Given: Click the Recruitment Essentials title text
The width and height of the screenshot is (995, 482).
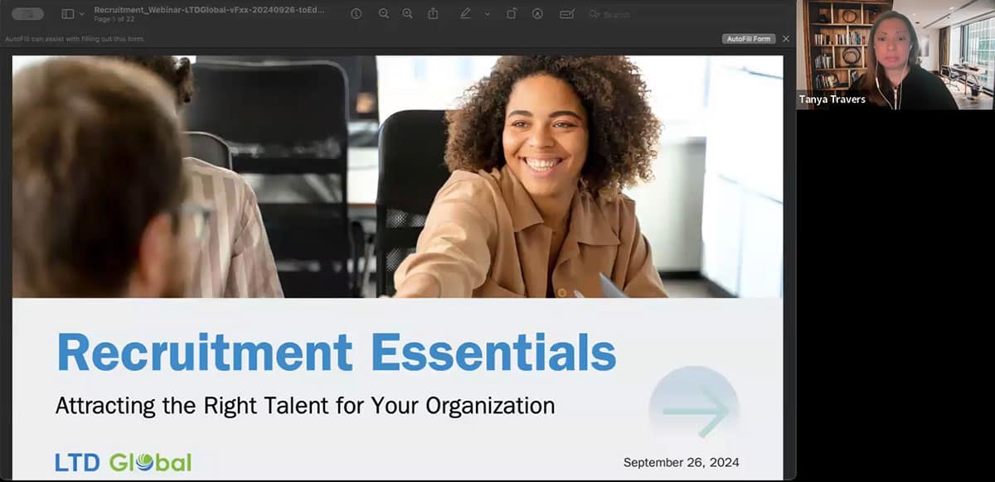Looking at the screenshot, I should point(336,352).
